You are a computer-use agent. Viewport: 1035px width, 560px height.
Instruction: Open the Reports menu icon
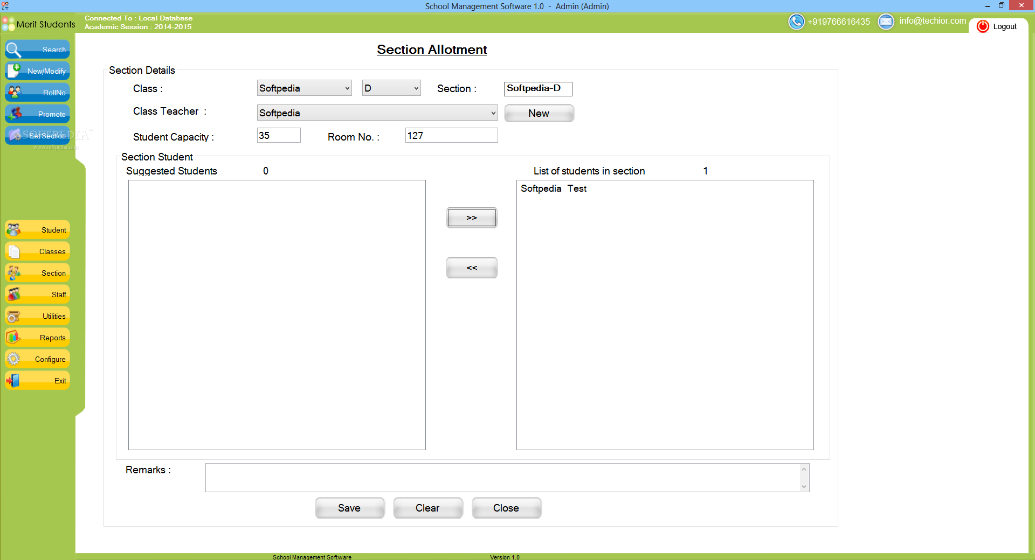click(x=14, y=338)
